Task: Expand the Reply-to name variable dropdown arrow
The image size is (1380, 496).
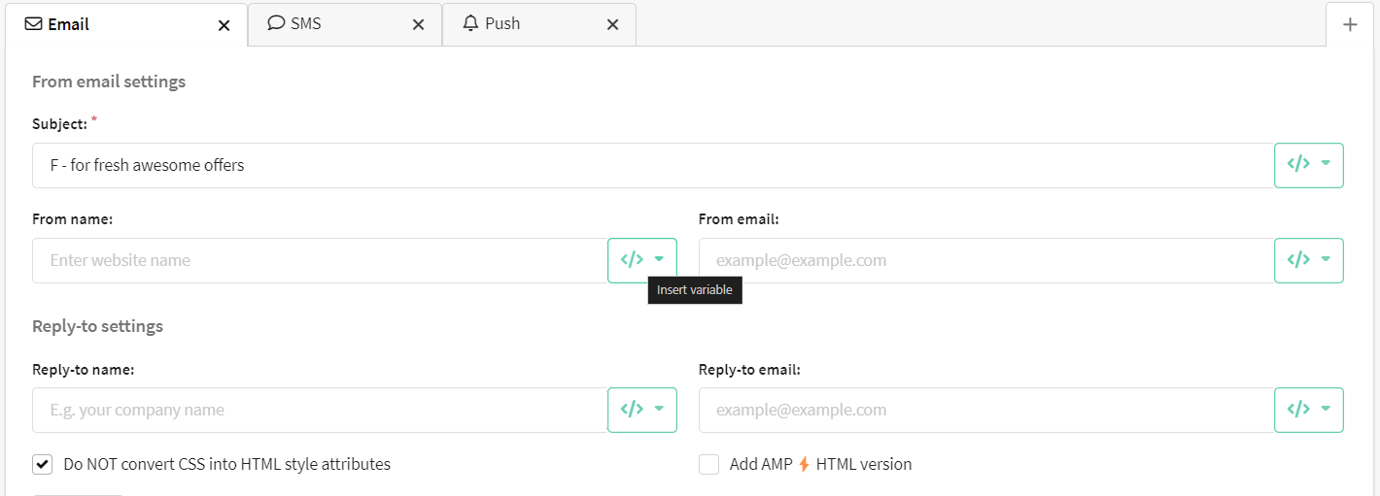Action: (659, 410)
